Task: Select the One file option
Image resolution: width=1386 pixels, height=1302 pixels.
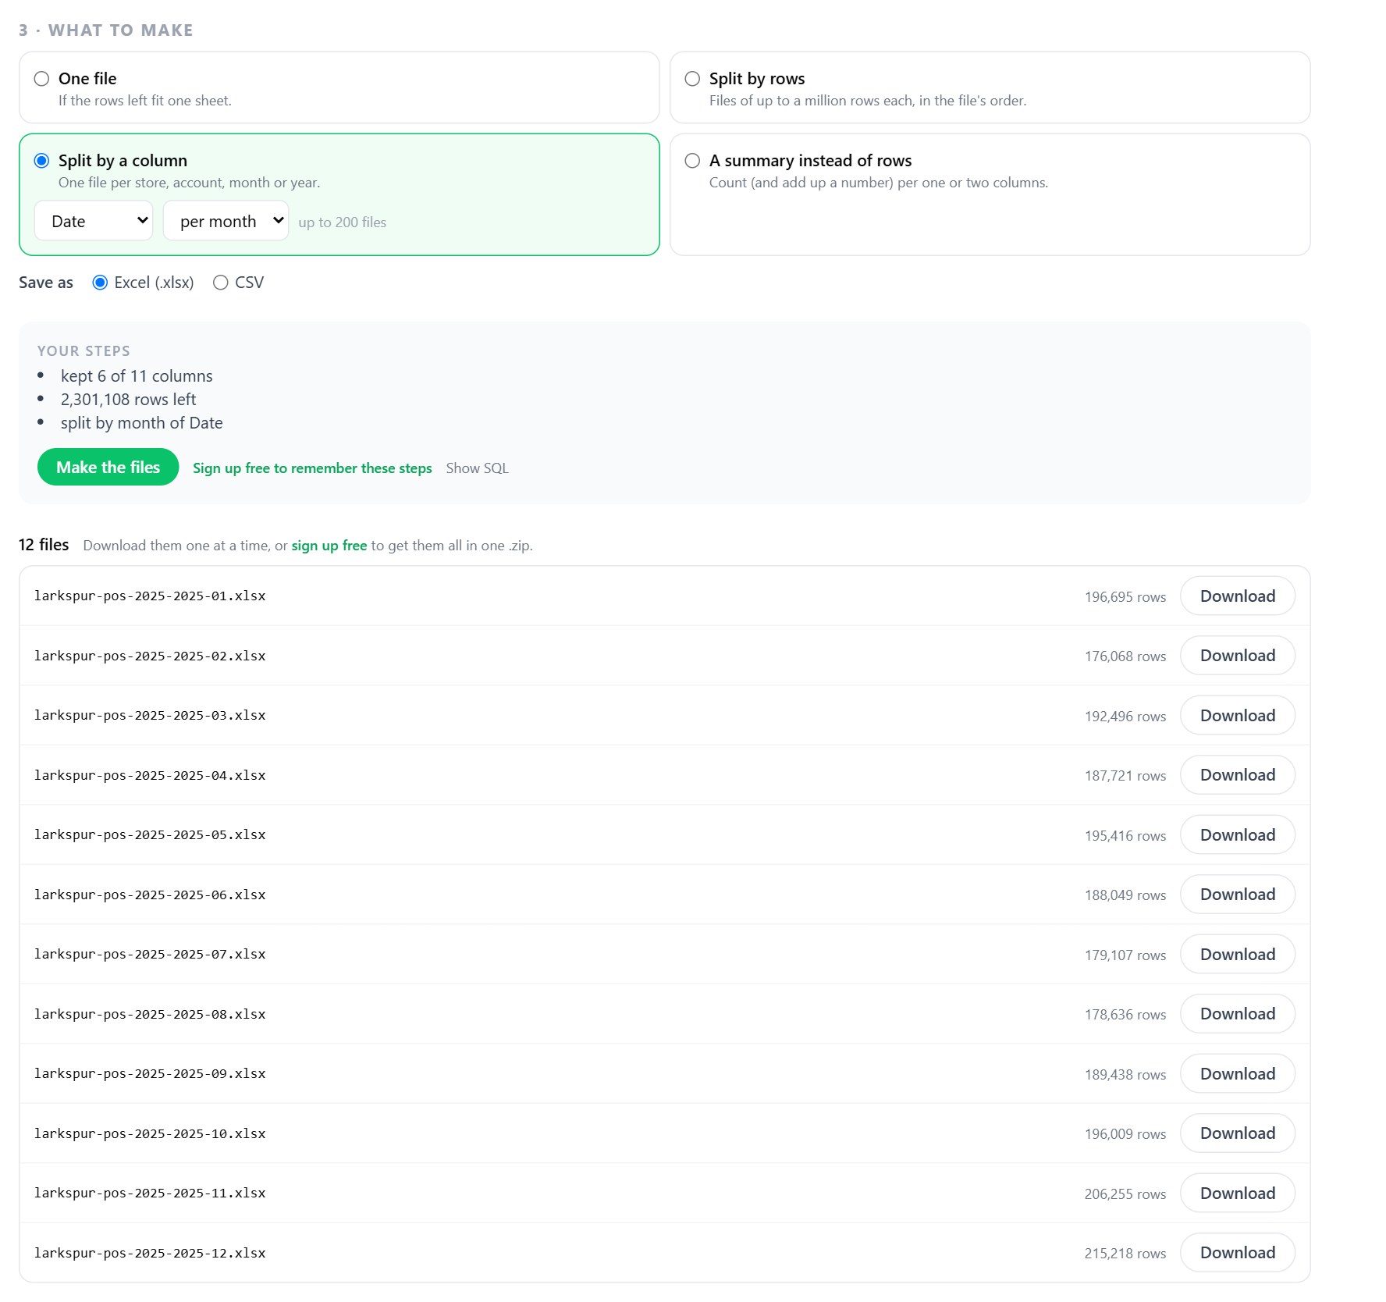Action: [x=42, y=79]
